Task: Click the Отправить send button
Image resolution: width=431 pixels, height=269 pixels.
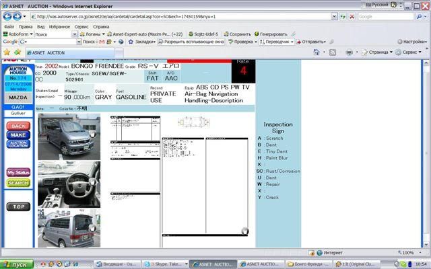Action: 311,42
